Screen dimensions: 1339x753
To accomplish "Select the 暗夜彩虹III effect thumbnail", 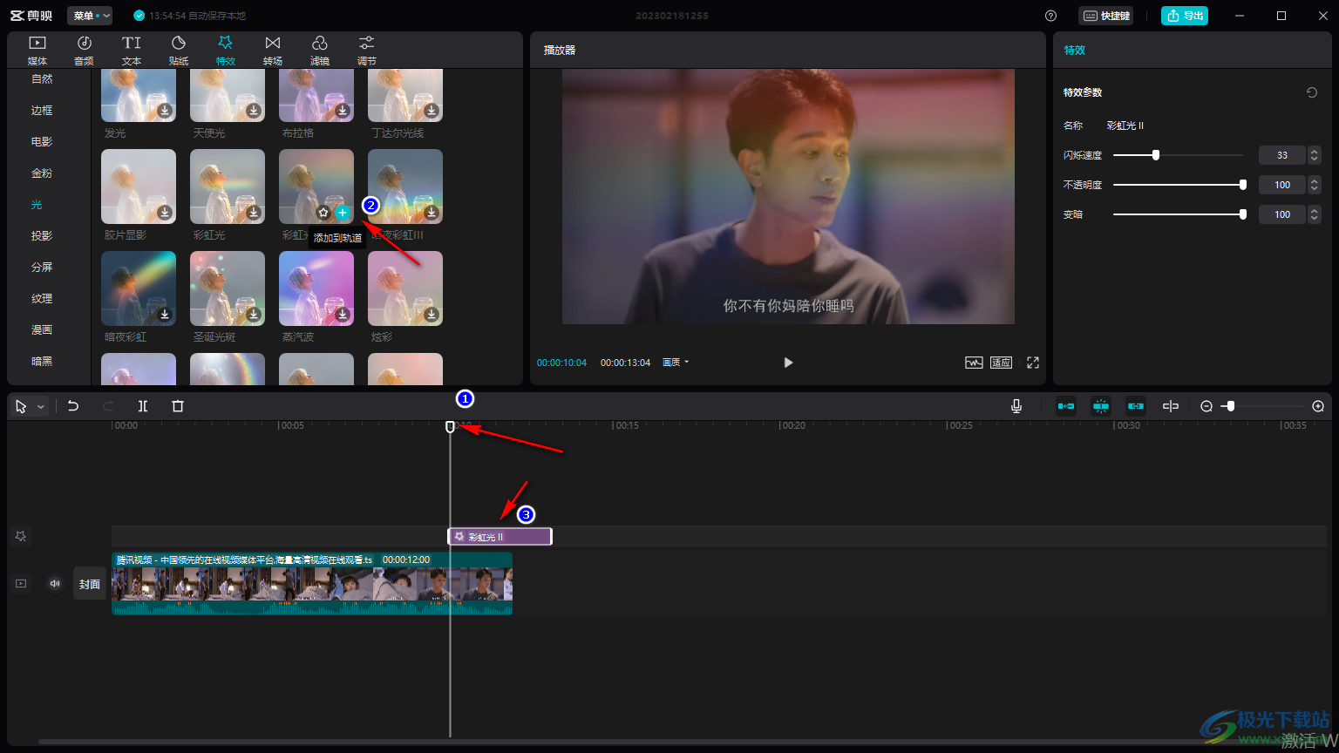I will (405, 187).
